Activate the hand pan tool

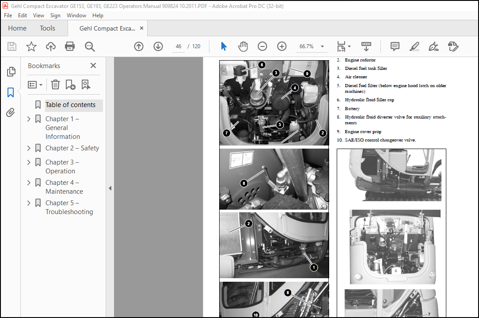pyautogui.click(x=243, y=46)
